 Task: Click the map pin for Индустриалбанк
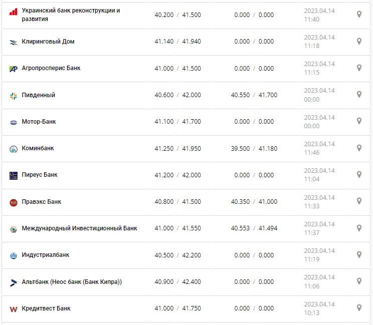point(359,254)
